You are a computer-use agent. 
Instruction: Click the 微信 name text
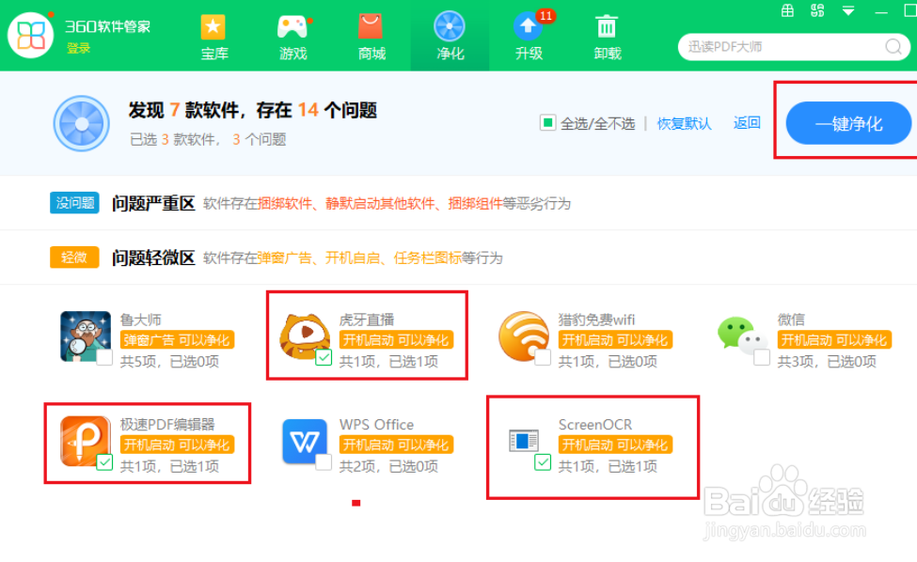click(791, 320)
